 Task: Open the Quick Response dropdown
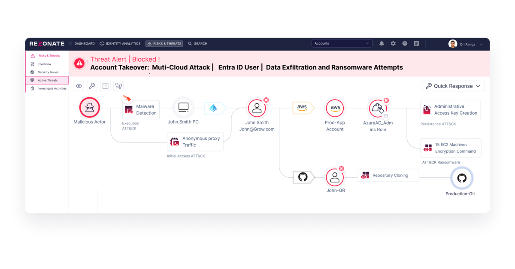click(x=453, y=86)
